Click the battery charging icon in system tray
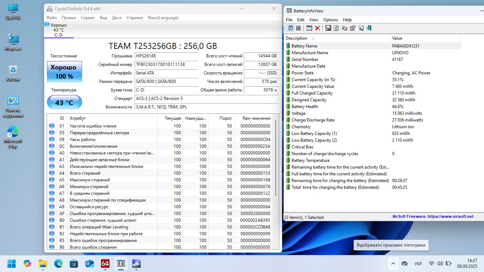Screen dimensions: 484x272 pos(448,263)
